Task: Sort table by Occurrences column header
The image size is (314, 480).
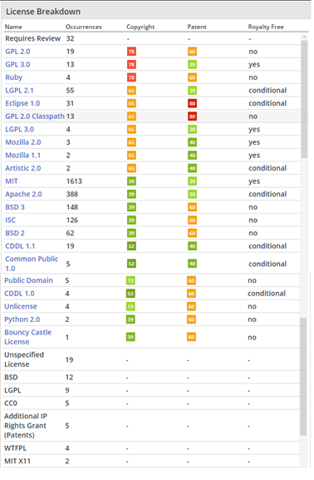Action: pos(83,27)
